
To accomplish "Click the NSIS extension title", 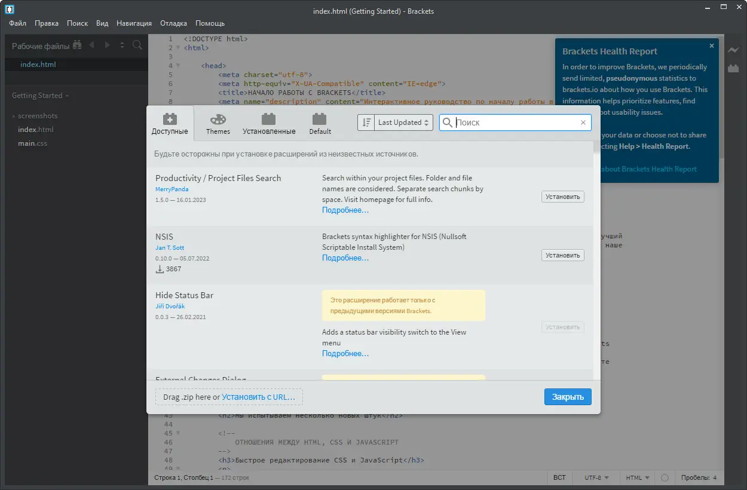I will 164,237.
